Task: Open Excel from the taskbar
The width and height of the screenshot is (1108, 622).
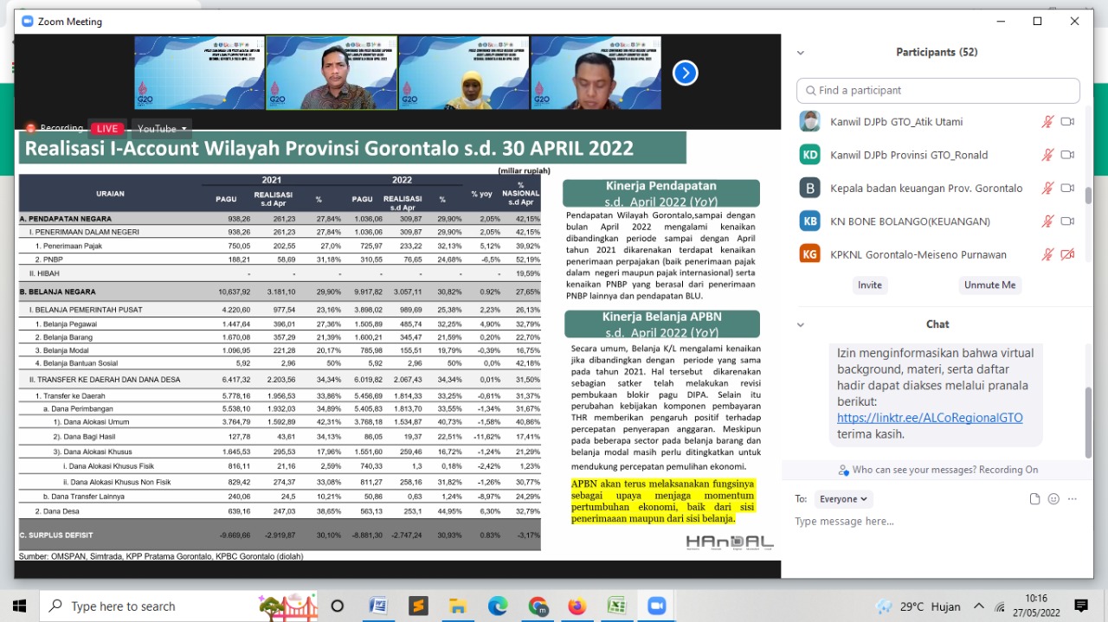Action: coord(616,606)
